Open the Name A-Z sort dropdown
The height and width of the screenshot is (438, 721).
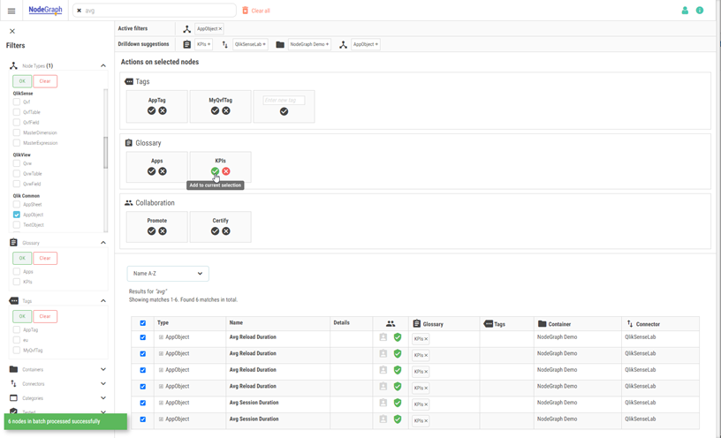pos(168,274)
